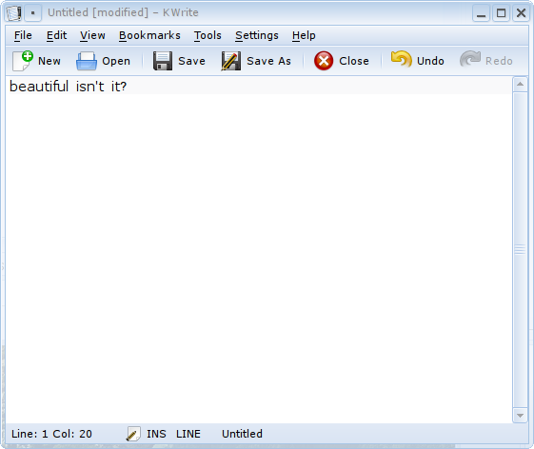The width and height of the screenshot is (534, 449).
Task: Click the yellow Undo arrow icon
Action: point(402,59)
